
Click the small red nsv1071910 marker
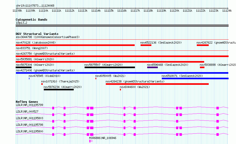(x=42, y=84)
